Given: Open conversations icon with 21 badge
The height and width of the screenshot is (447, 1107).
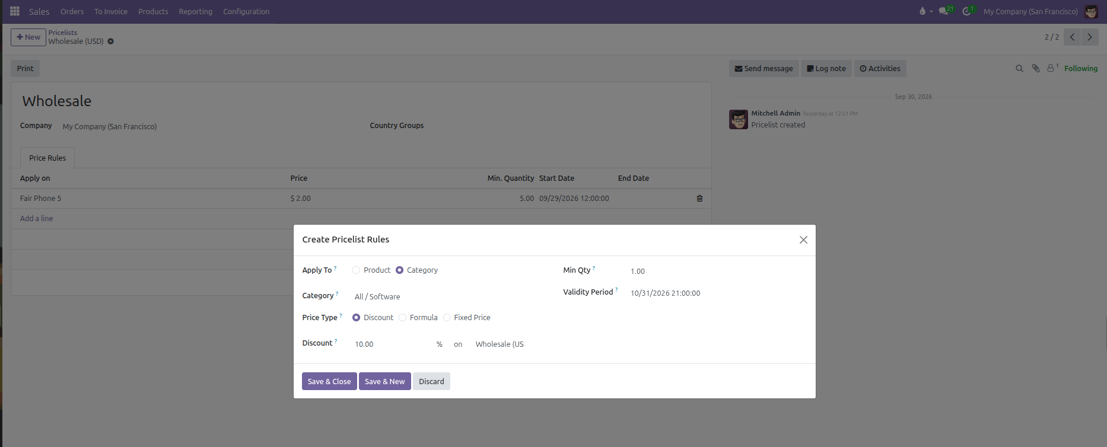Looking at the screenshot, I should [944, 11].
